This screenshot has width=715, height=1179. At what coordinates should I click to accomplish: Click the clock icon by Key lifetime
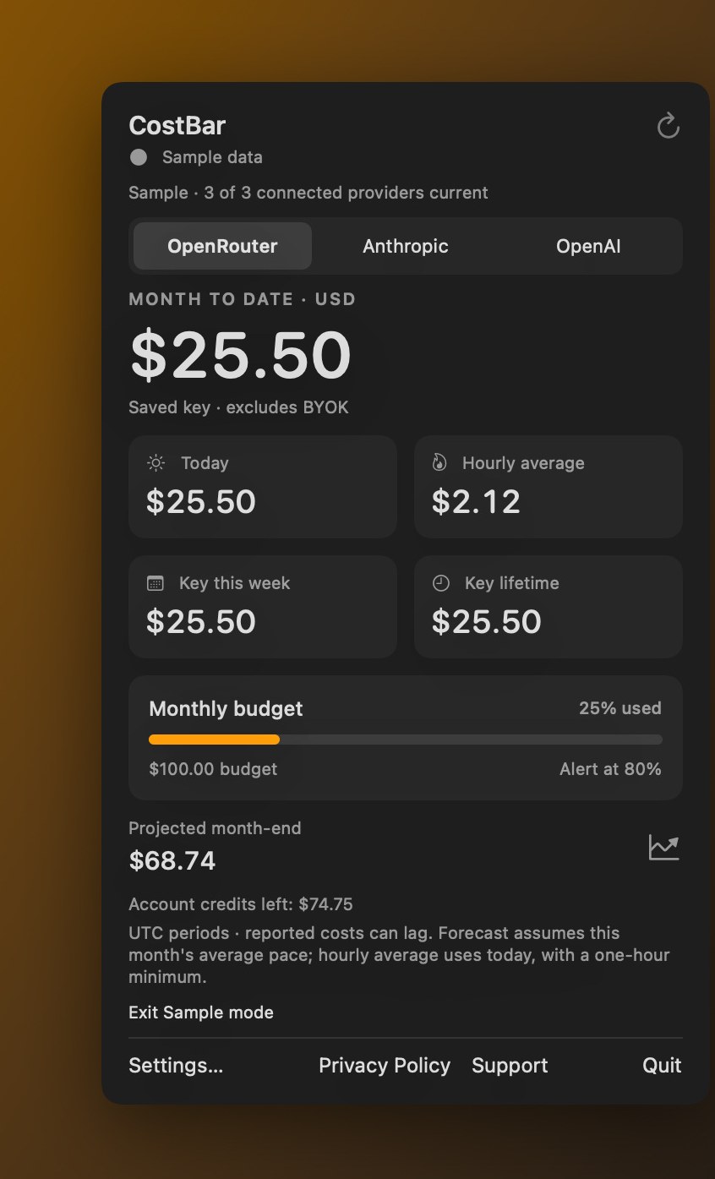440,583
